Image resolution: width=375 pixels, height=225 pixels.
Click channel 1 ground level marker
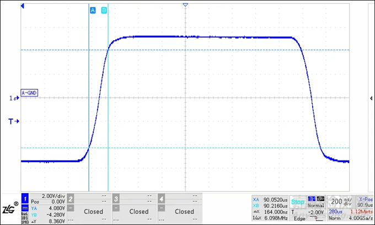coord(14,98)
